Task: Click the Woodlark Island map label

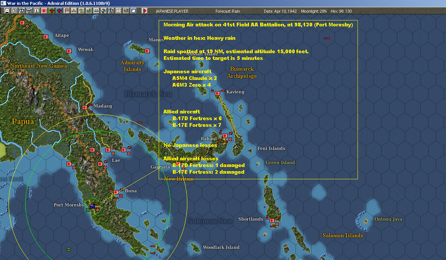Action: click(221, 247)
